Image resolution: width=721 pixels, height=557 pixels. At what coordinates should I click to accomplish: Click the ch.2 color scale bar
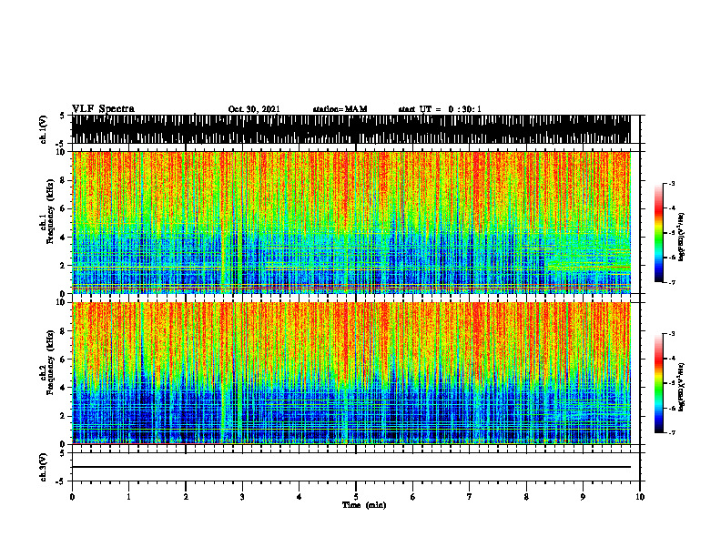[x=658, y=383]
